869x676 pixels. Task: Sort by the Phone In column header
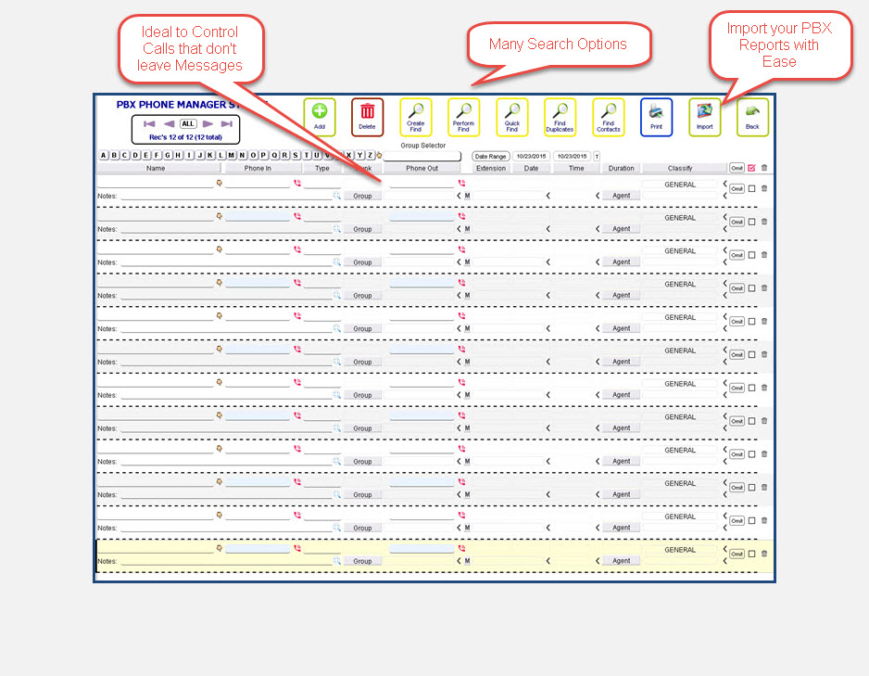258,169
